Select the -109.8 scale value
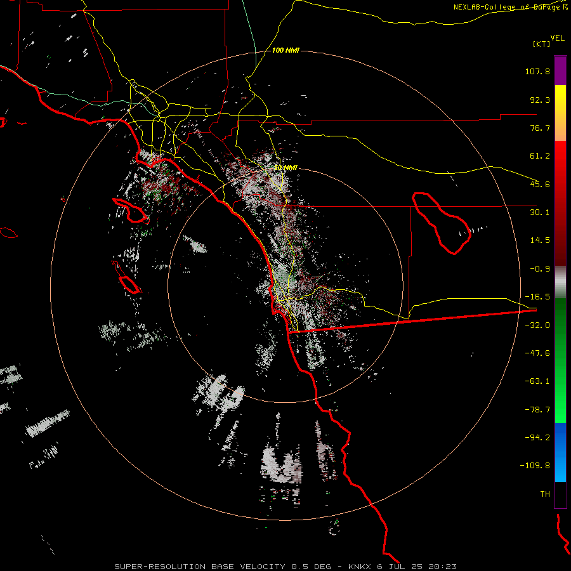 (x=535, y=466)
